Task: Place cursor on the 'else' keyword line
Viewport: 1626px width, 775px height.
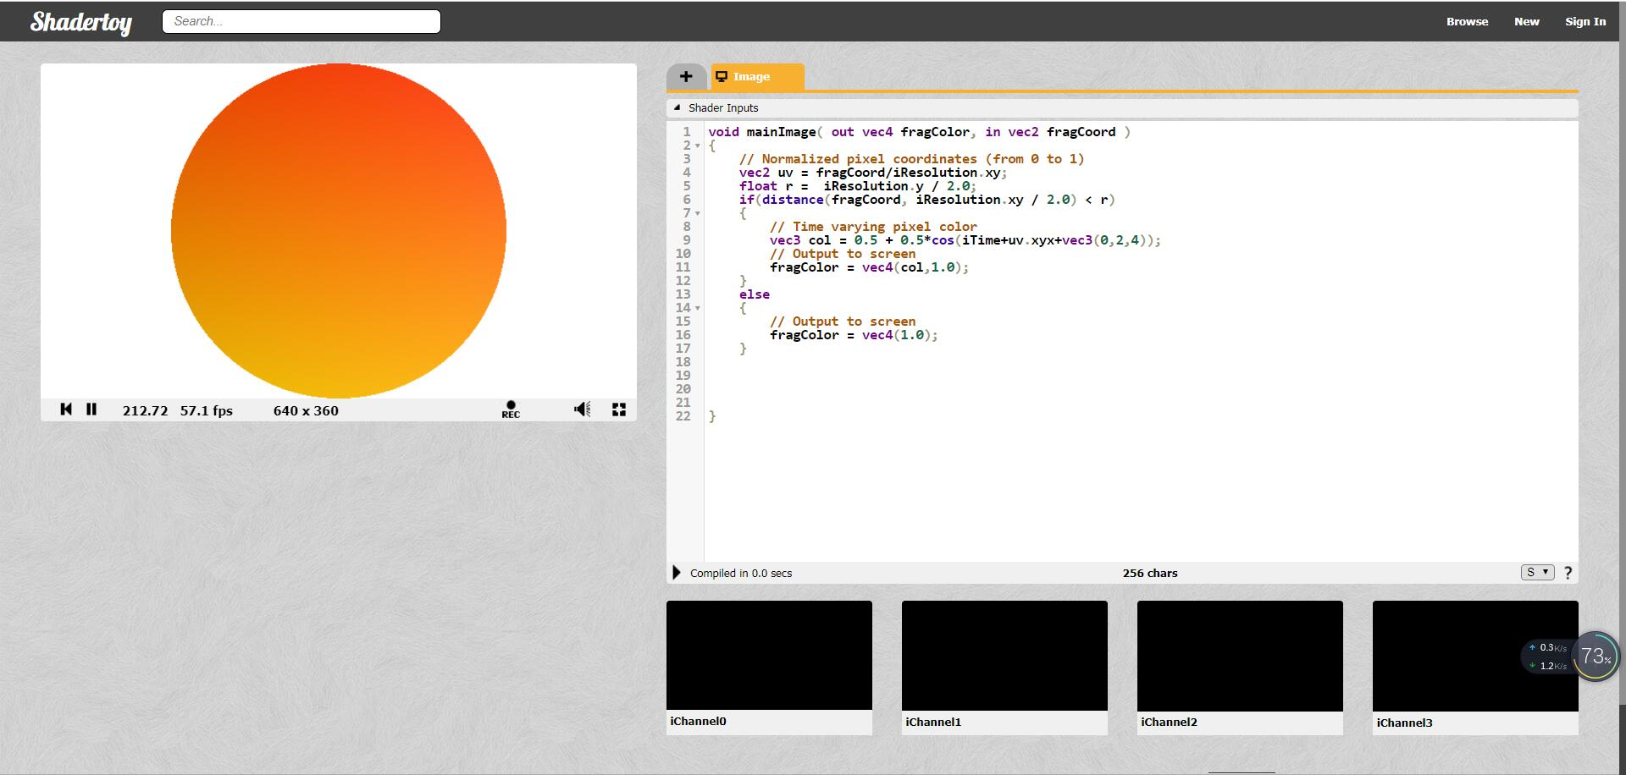Action: pos(754,294)
